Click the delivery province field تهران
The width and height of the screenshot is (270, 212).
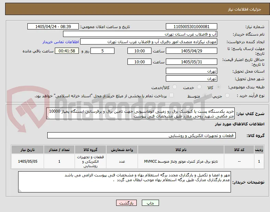pyautogui.click(x=191, y=71)
